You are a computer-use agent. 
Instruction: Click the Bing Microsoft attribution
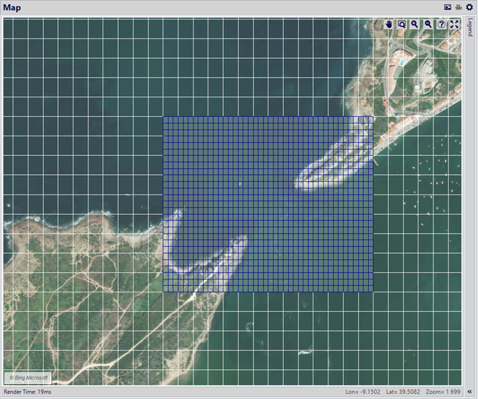click(28, 378)
